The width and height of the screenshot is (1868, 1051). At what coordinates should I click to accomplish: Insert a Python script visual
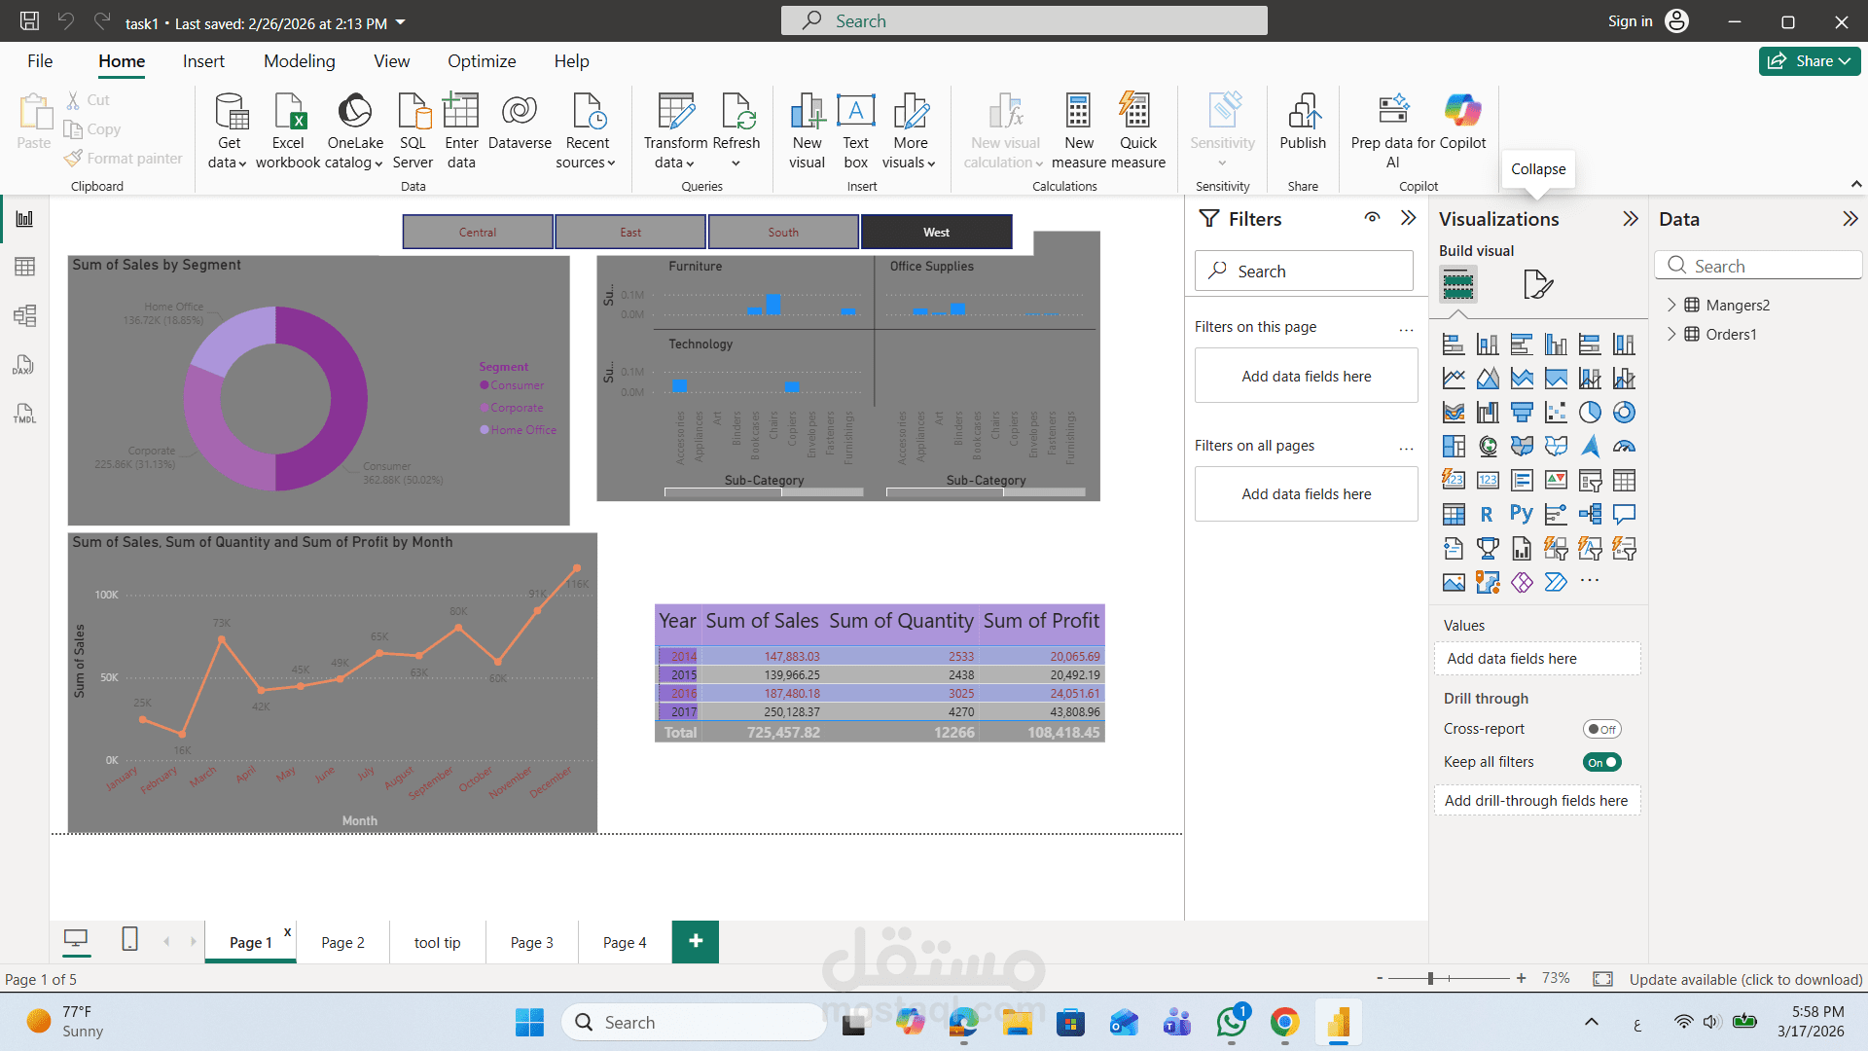(1522, 513)
